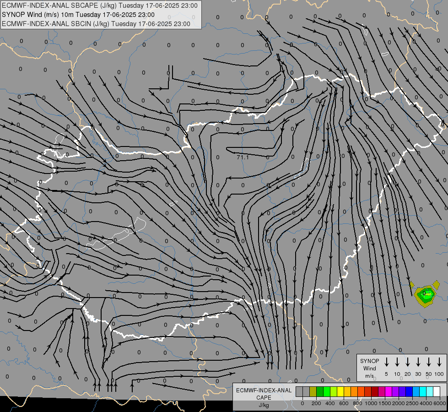Screen dimensions: 448x412
Task: Click the 50 m/s wind arrow in SYNOP legend
Action: coord(429,362)
